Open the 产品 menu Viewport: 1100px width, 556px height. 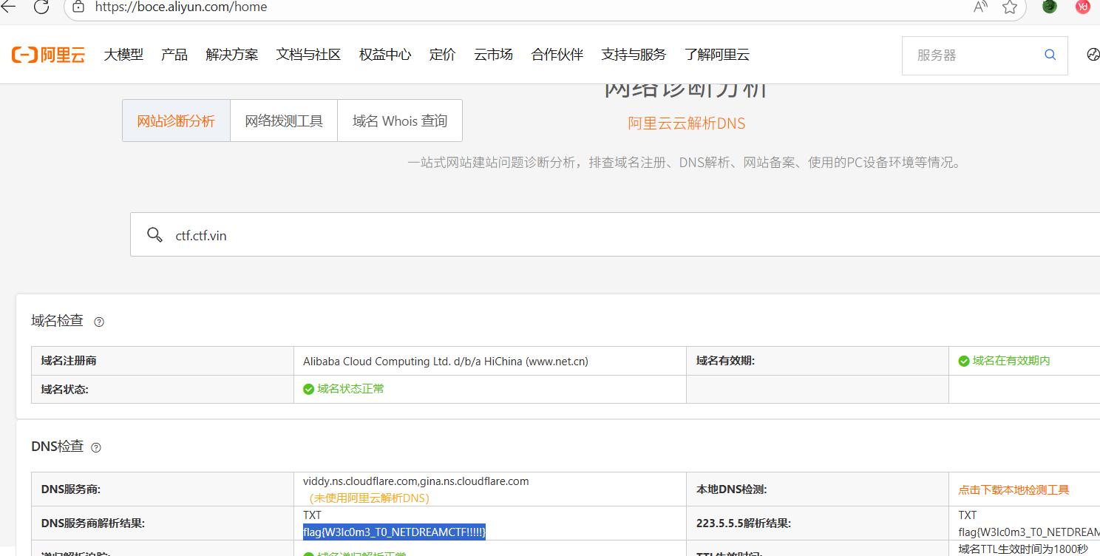pyautogui.click(x=174, y=55)
